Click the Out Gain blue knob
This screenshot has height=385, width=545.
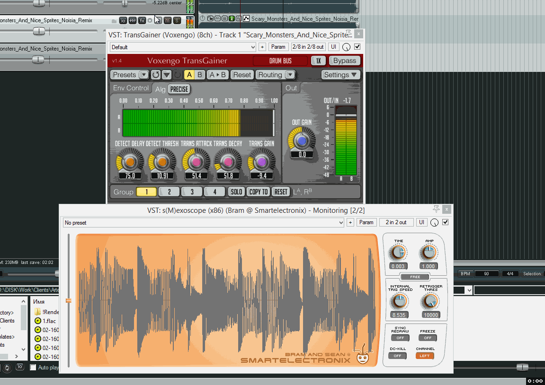tap(302, 140)
